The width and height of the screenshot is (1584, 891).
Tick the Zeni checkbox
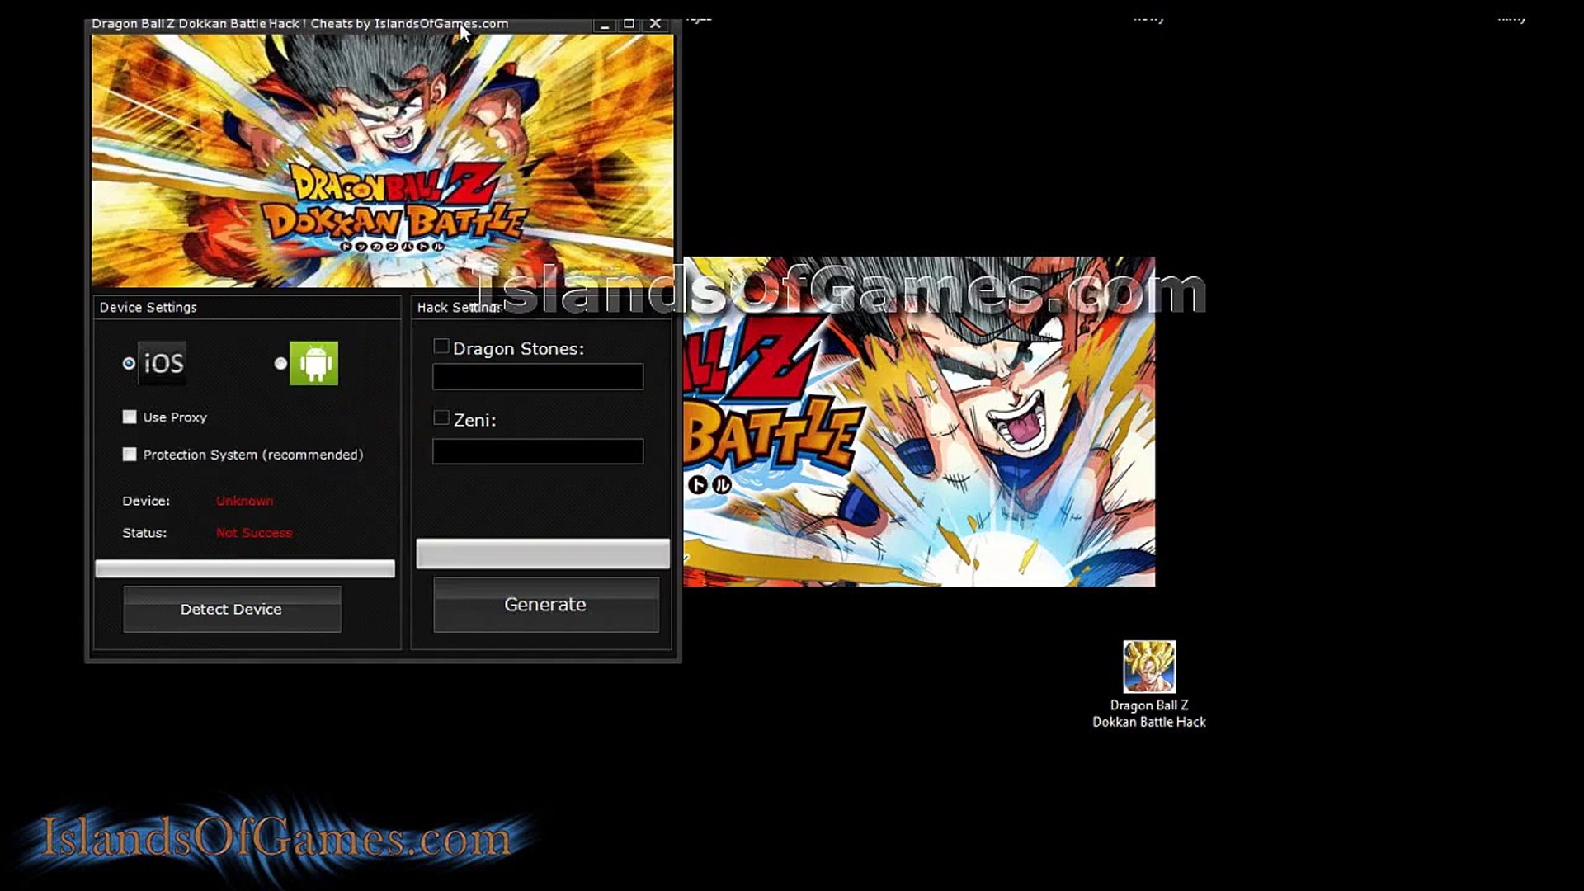click(x=441, y=417)
